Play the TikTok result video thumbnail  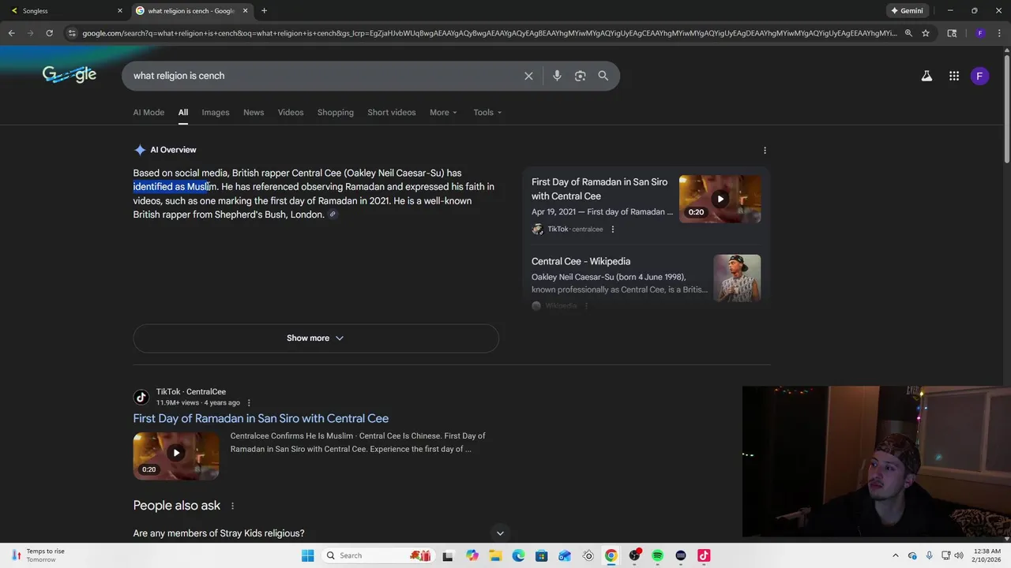(x=176, y=456)
